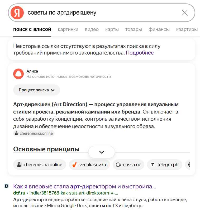Expand the 'Процесс поиска' dropdown
The width and height of the screenshot is (200, 217).
37,90
